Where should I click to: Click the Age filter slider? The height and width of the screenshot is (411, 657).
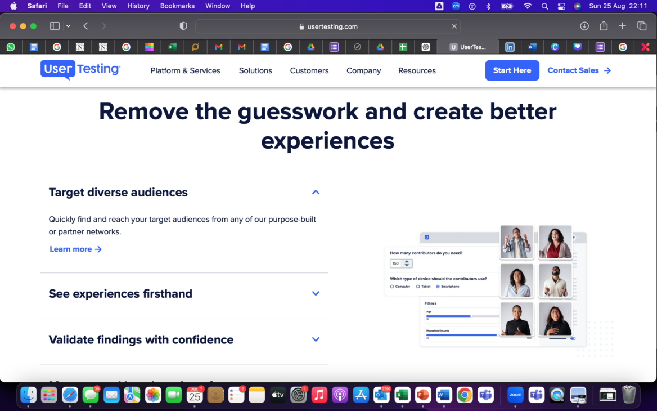[461, 316]
